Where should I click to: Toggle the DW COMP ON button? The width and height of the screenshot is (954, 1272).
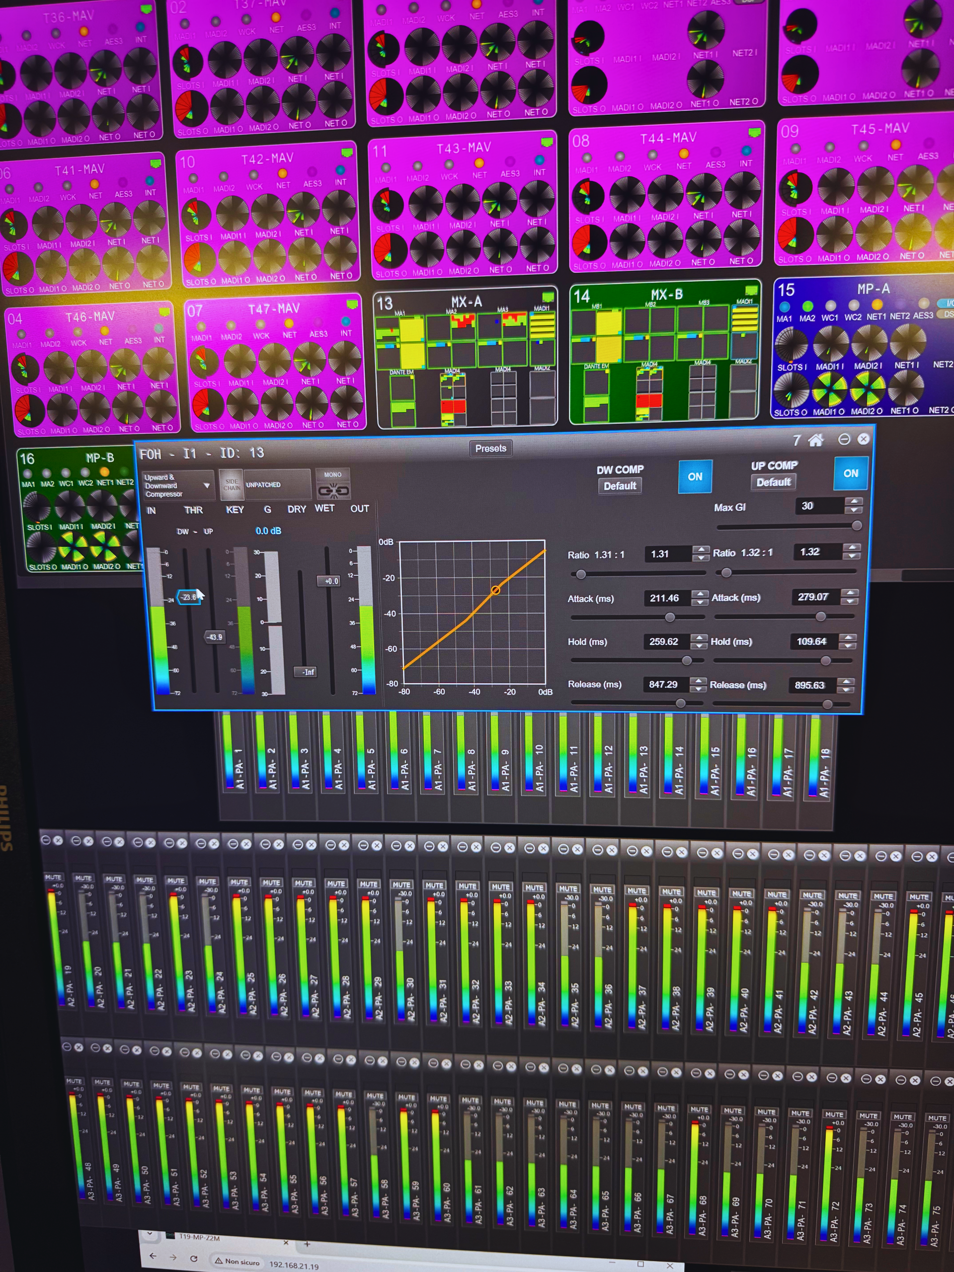695,476
